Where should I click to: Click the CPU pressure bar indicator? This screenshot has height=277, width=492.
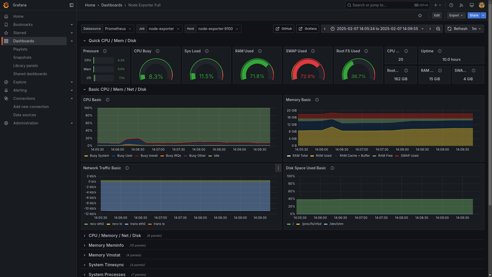(x=104, y=60)
